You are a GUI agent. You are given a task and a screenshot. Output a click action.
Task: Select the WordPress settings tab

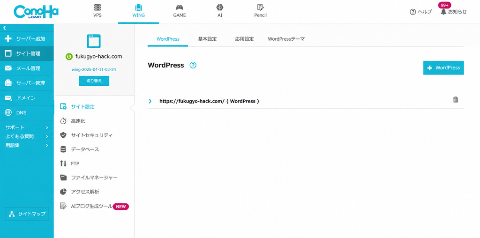point(168,39)
